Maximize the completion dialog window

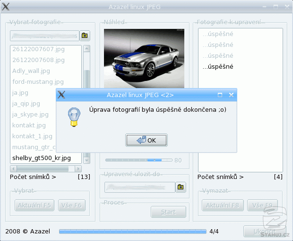click(x=220, y=95)
